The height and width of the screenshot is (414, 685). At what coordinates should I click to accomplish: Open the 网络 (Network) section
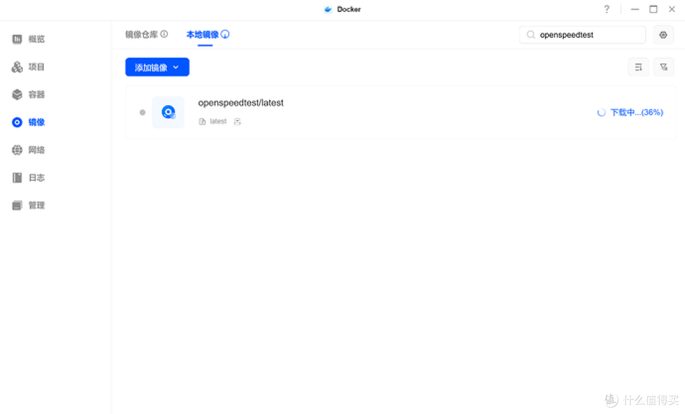[29, 150]
